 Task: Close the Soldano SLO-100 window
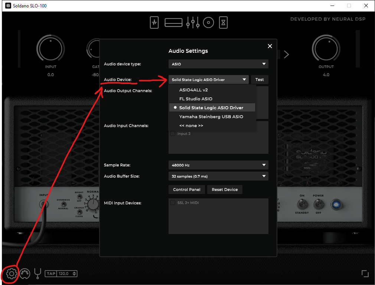pos(366,6)
